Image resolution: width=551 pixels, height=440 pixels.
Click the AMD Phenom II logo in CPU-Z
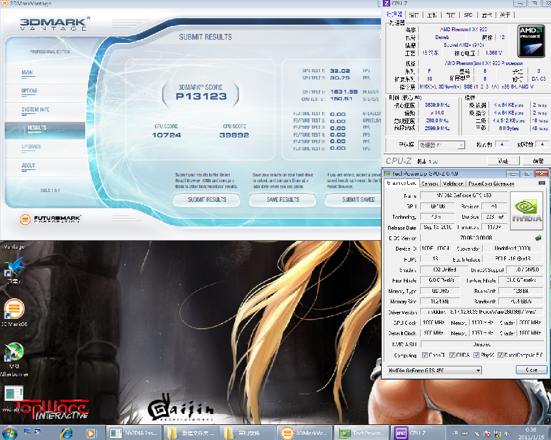coord(530,41)
